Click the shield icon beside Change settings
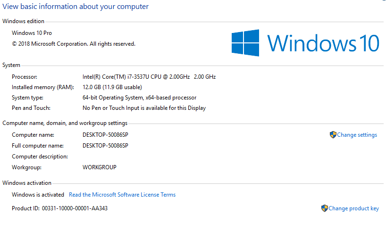 (x=333, y=135)
